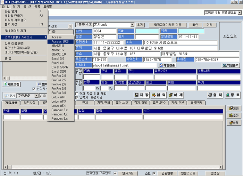Image resolution: width=243 pixels, height=176 pixels.
Task: Select Access 2000 from import submenu
Action: coord(60,41)
